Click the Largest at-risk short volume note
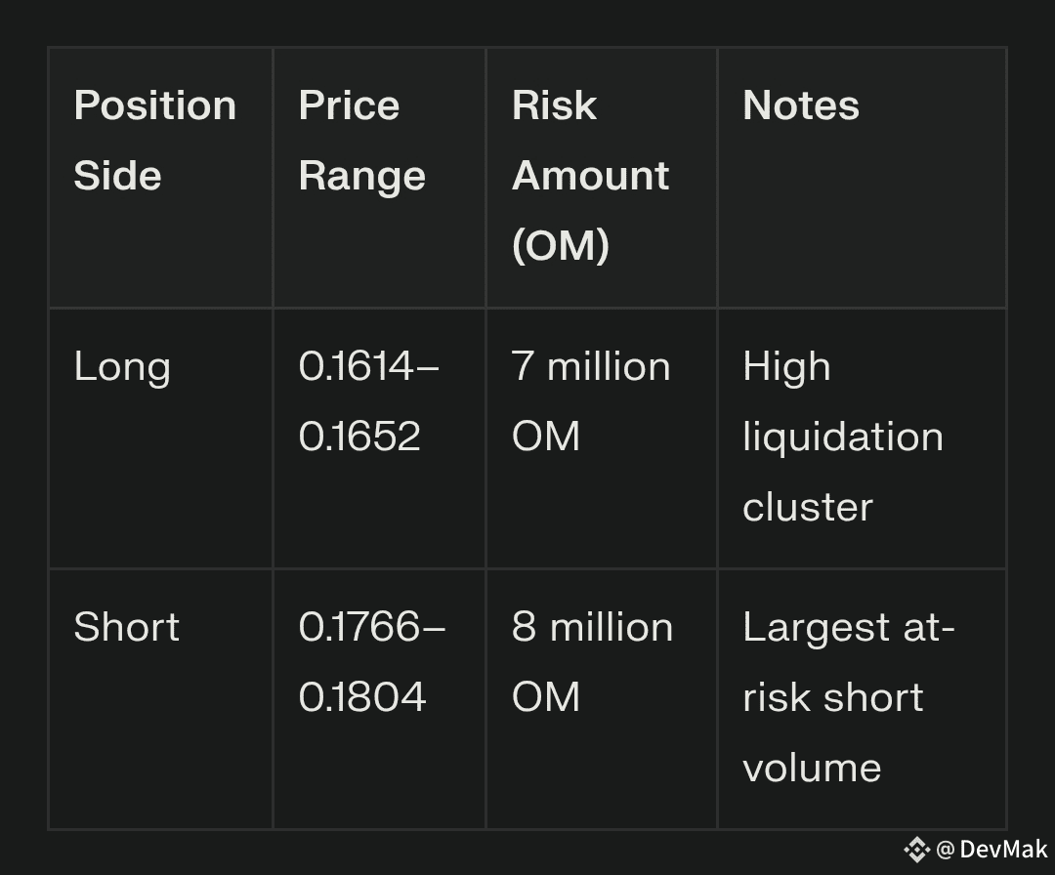This screenshot has height=875, width=1055. (x=862, y=699)
